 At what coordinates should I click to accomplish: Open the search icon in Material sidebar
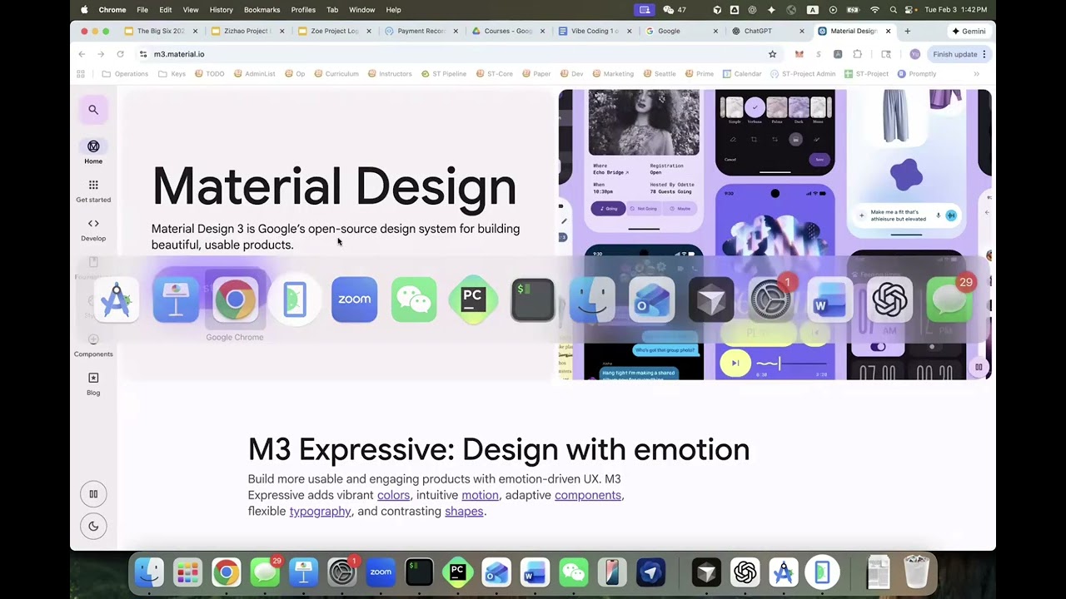tap(93, 110)
